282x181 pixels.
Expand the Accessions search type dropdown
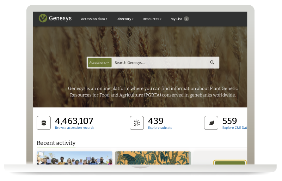pyautogui.click(x=99, y=63)
